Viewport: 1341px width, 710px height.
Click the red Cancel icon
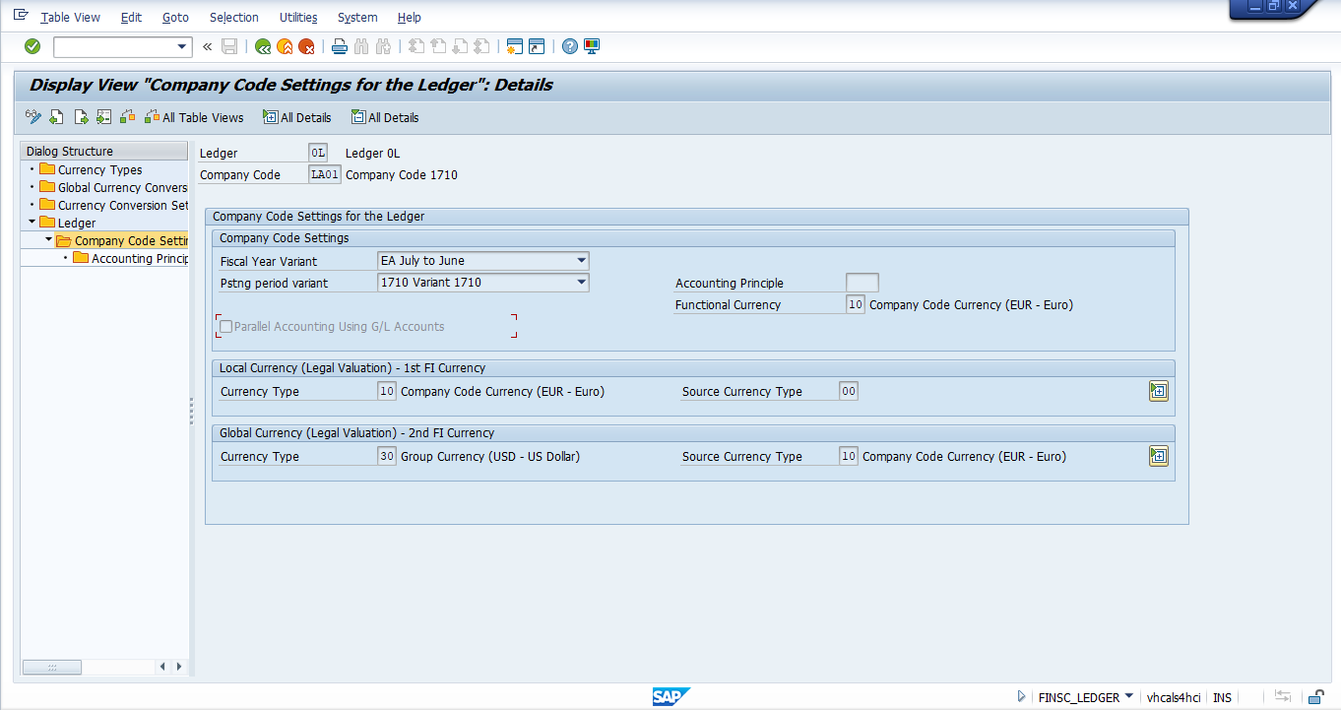point(307,46)
